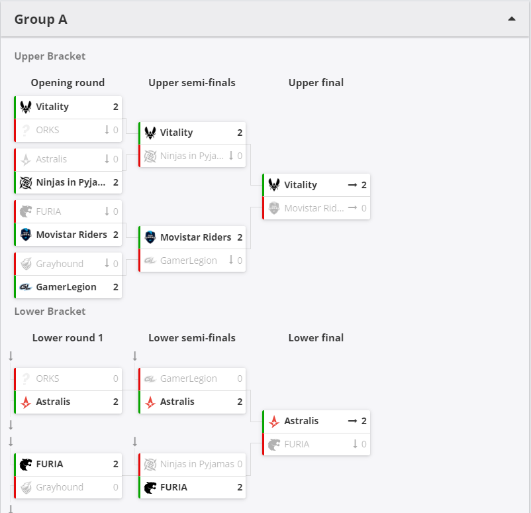Click Movistar Riders logo in Upper semi-finals
The height and width of the screenshot is (513, 531).
150,237
